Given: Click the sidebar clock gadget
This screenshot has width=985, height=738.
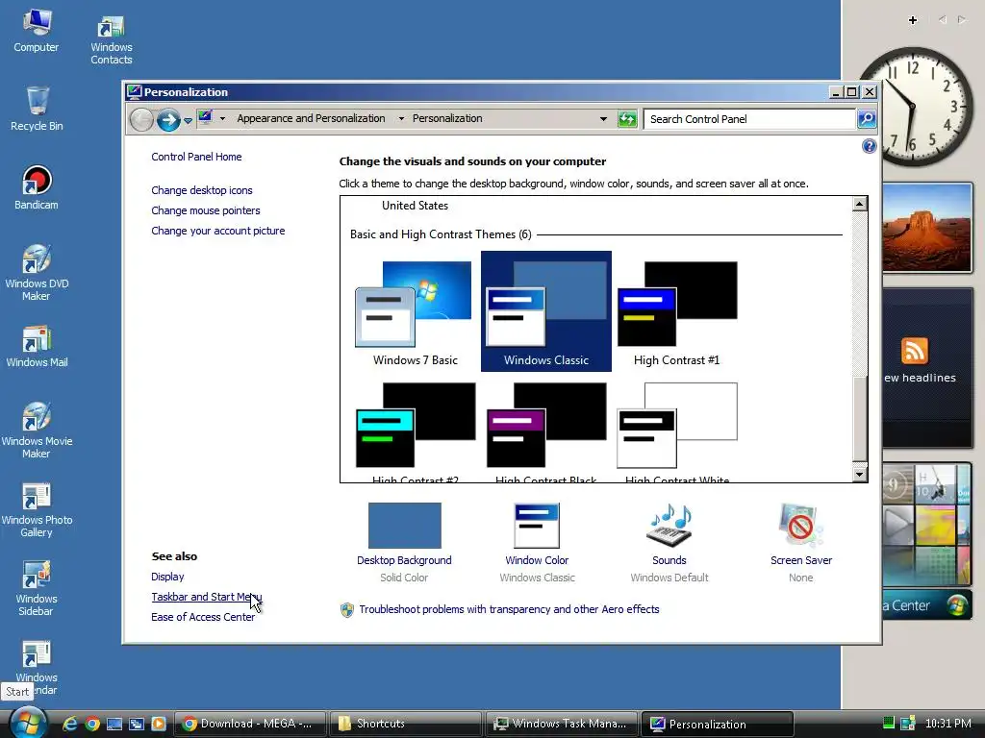Looking at the screenshot, I should (915, 107).
